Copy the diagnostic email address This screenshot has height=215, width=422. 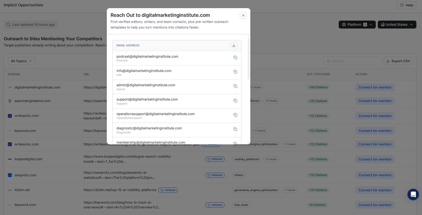click(x=235, y=129)
